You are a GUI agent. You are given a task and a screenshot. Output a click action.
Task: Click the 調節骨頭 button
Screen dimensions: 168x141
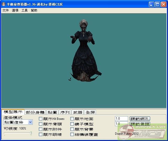pyautogui.click(x=140, y=124)
